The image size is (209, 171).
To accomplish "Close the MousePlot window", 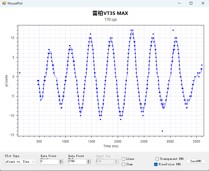I will click(x=203, y=3).
